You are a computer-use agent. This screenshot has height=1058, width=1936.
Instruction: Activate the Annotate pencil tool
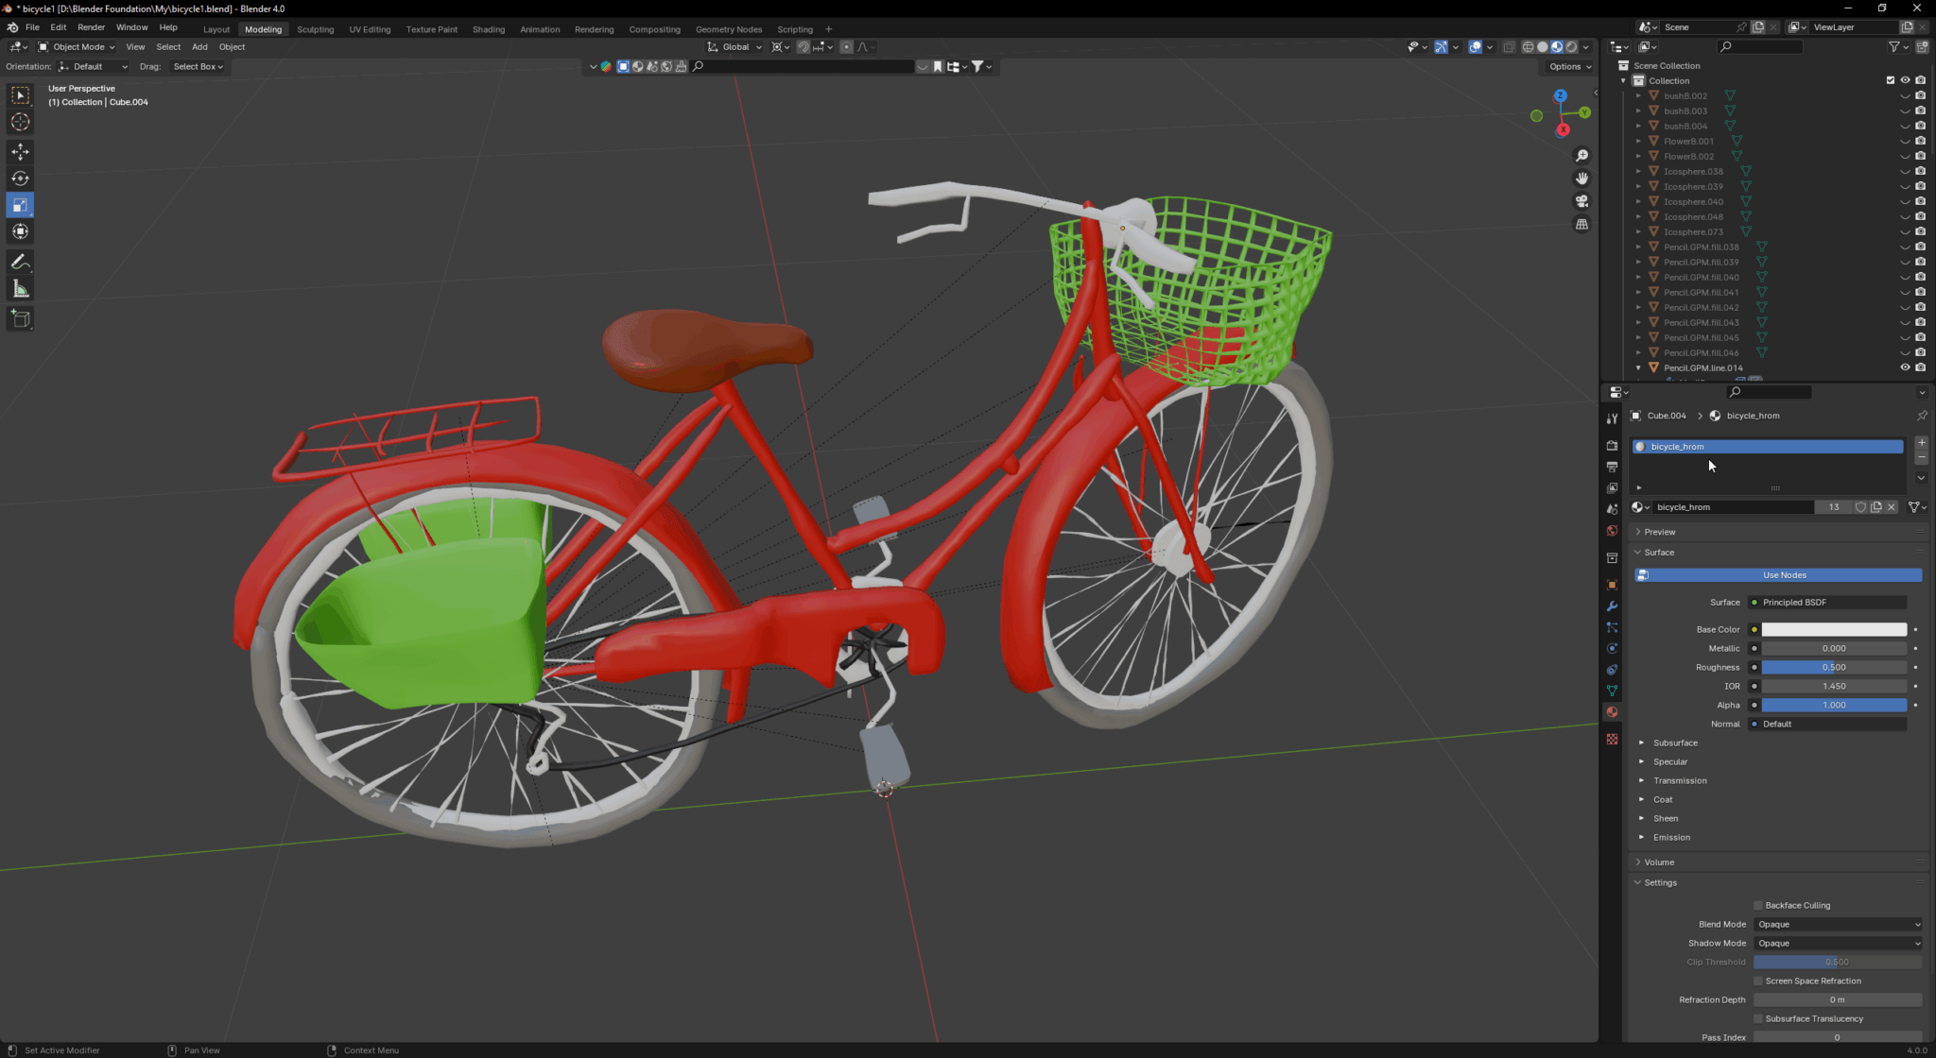pyautogui.click(x=20, y=263)
